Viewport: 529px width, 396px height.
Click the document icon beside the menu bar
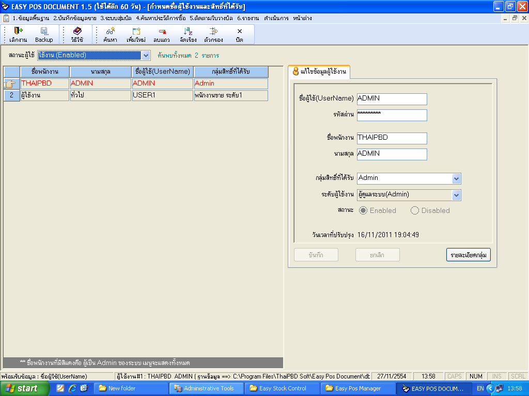(6, 18)
